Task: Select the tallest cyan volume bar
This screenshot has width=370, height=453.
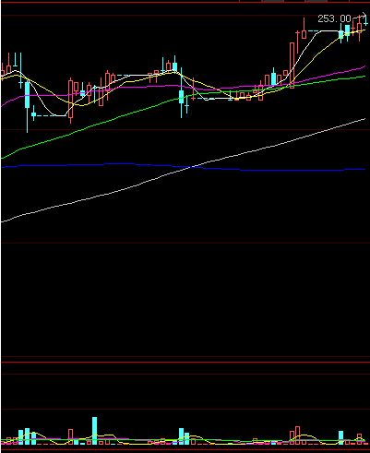Action: [94, 431]
